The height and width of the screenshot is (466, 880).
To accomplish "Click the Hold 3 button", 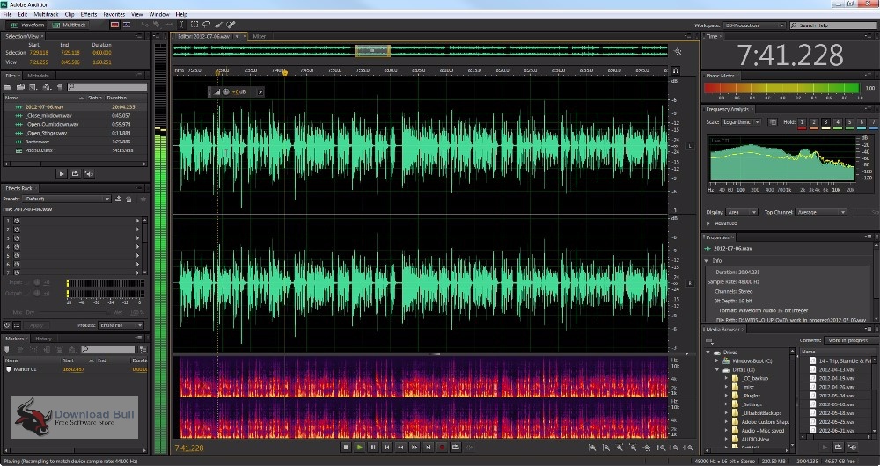I will point(825,122).
